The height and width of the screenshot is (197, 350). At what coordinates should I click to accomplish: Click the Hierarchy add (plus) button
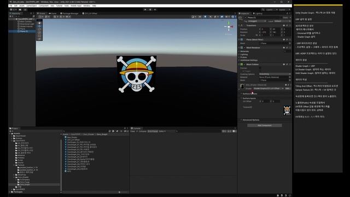(10, 16)
